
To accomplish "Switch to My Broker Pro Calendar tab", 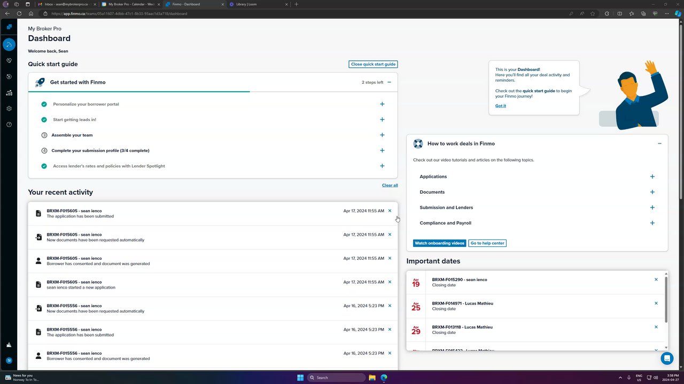I will point(131,4).
